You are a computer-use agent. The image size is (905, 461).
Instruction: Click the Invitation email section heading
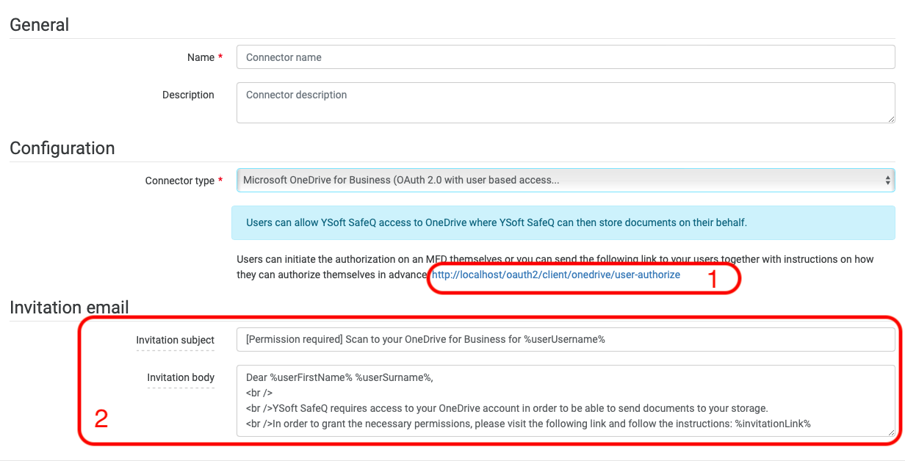click(69, 308)
